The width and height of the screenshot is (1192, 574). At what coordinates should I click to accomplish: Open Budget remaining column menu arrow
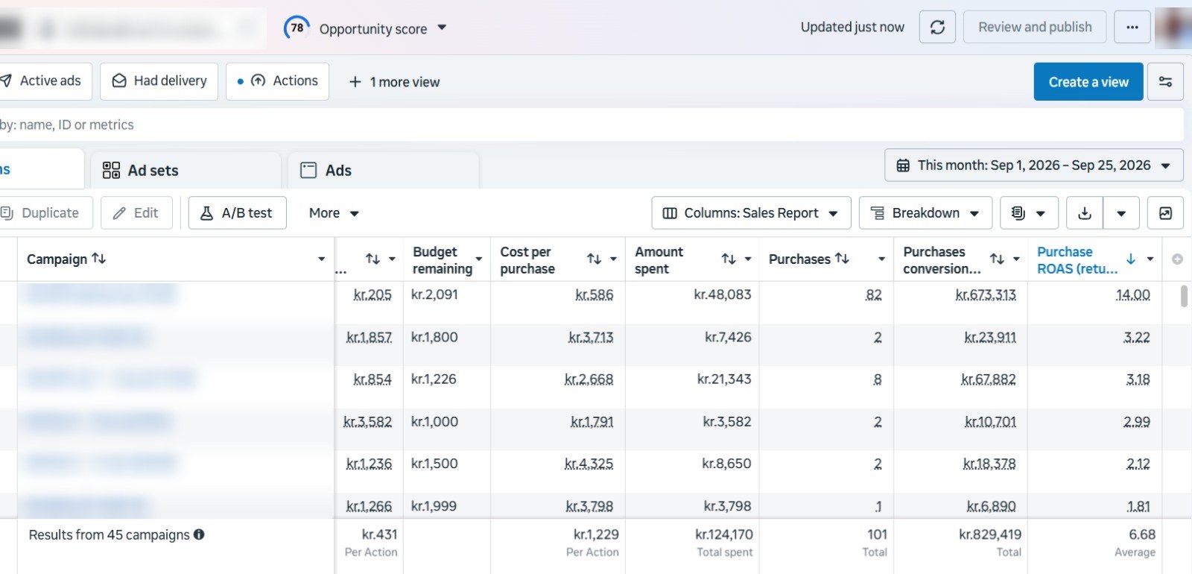[x=479, y=259]
